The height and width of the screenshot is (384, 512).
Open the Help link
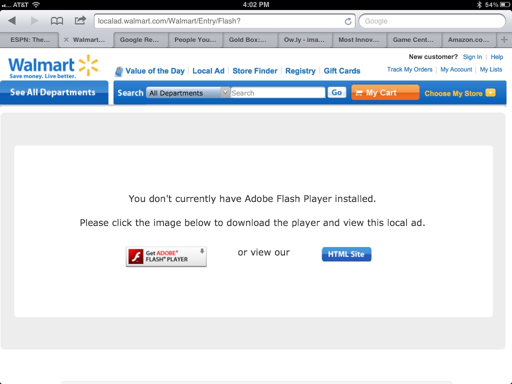pos(497,57)
